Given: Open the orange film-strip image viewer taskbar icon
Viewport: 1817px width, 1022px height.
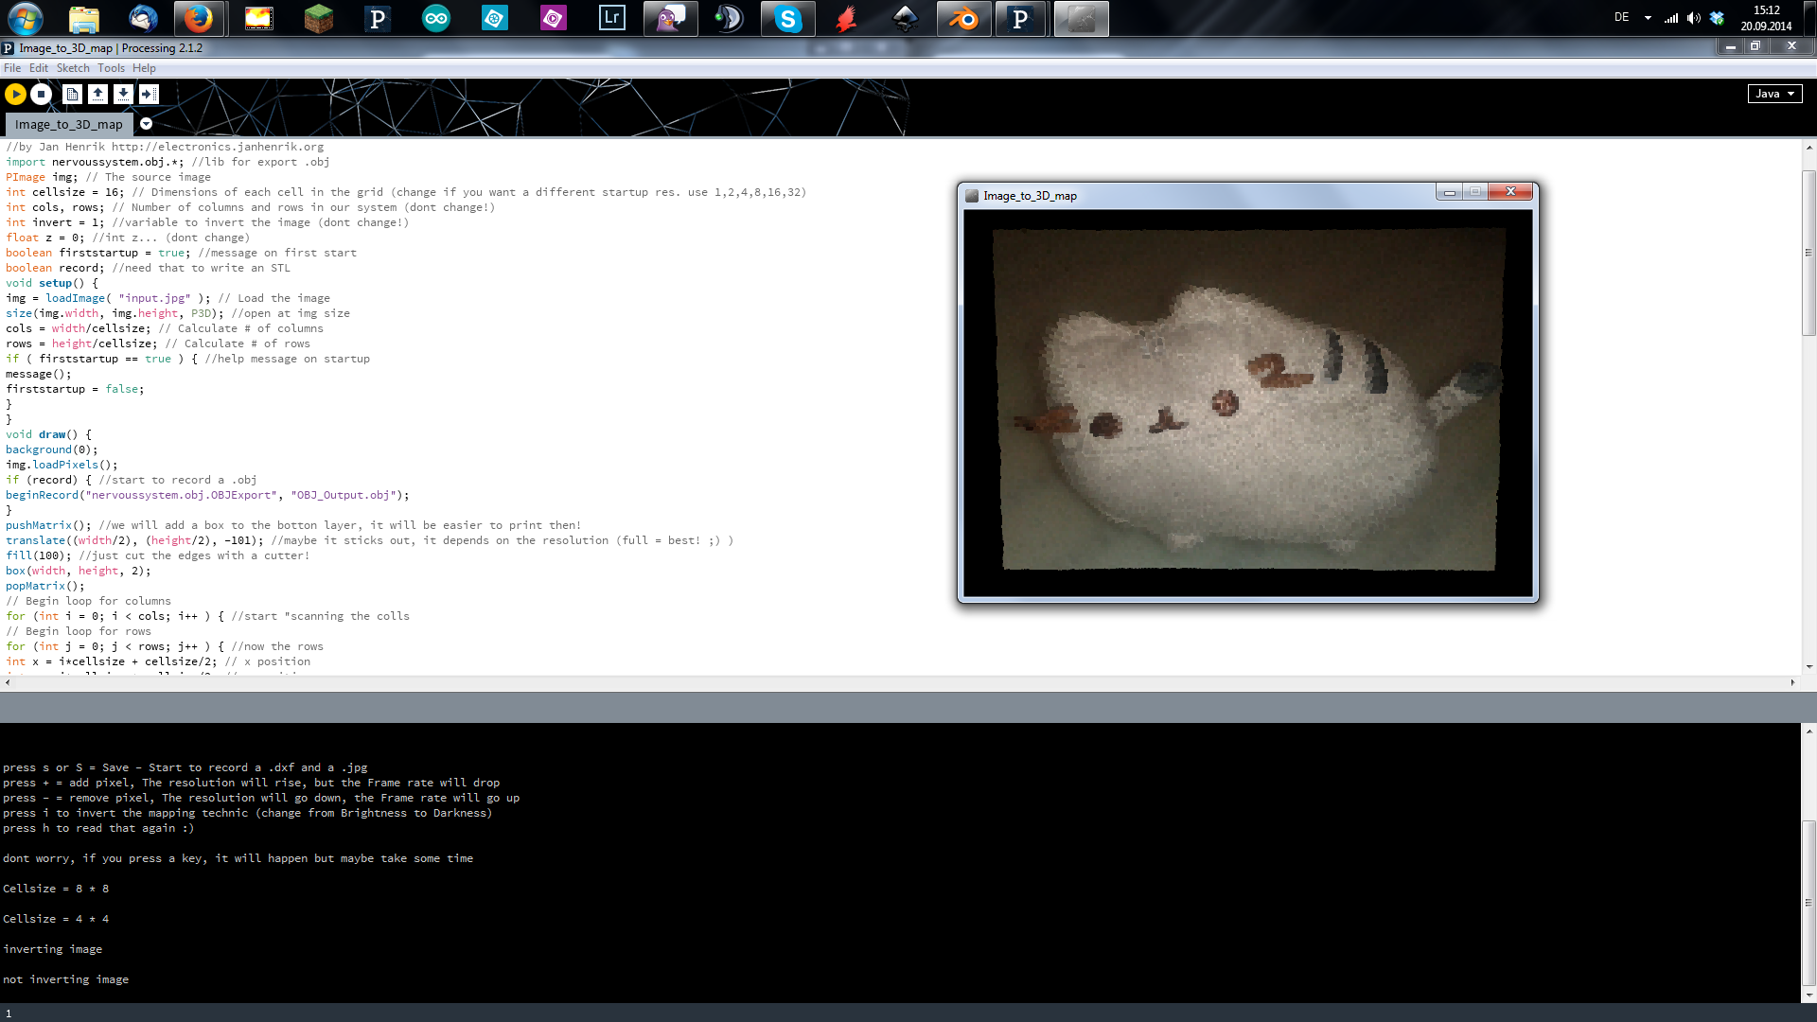Looking at the screenshot, I should [258, 18].
